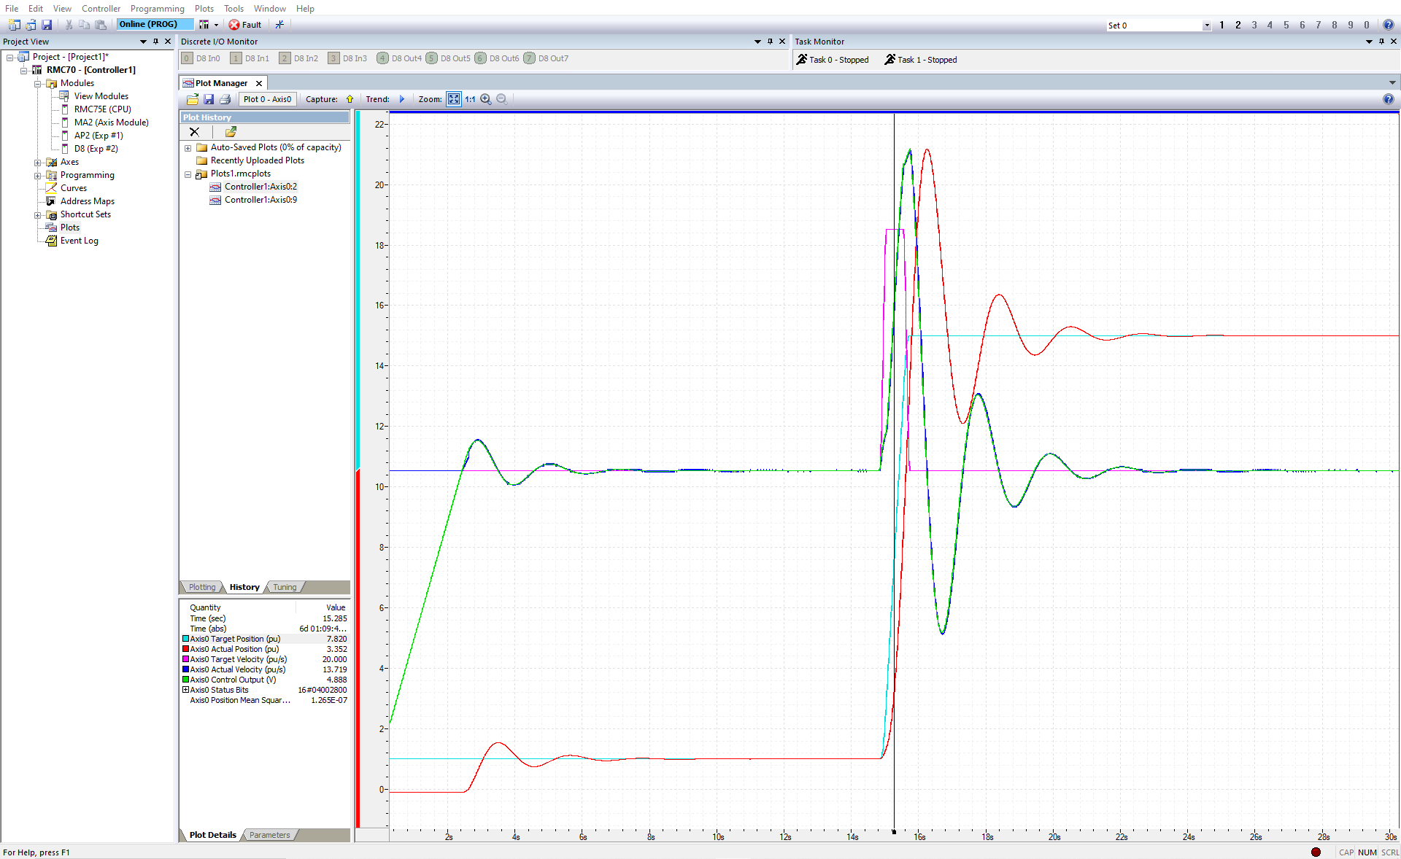Expand the Axes node
Viewport: 1401px width, 859px height.
coord(38,162)
